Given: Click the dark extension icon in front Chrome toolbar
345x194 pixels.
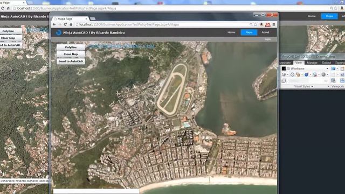Looking at the screenshot, I should 261,24.
